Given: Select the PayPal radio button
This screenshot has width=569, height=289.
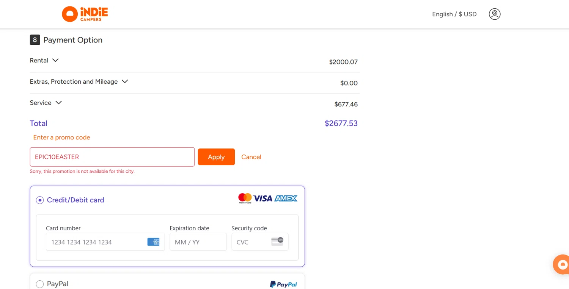Looking at the screenshot, I should [x=40, y=284].
